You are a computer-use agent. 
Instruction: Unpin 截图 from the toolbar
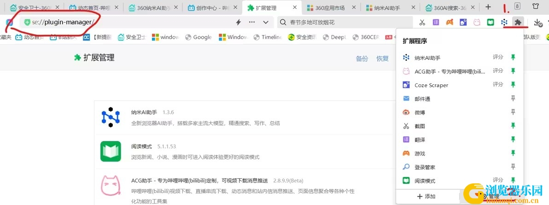tap(513, 125)
